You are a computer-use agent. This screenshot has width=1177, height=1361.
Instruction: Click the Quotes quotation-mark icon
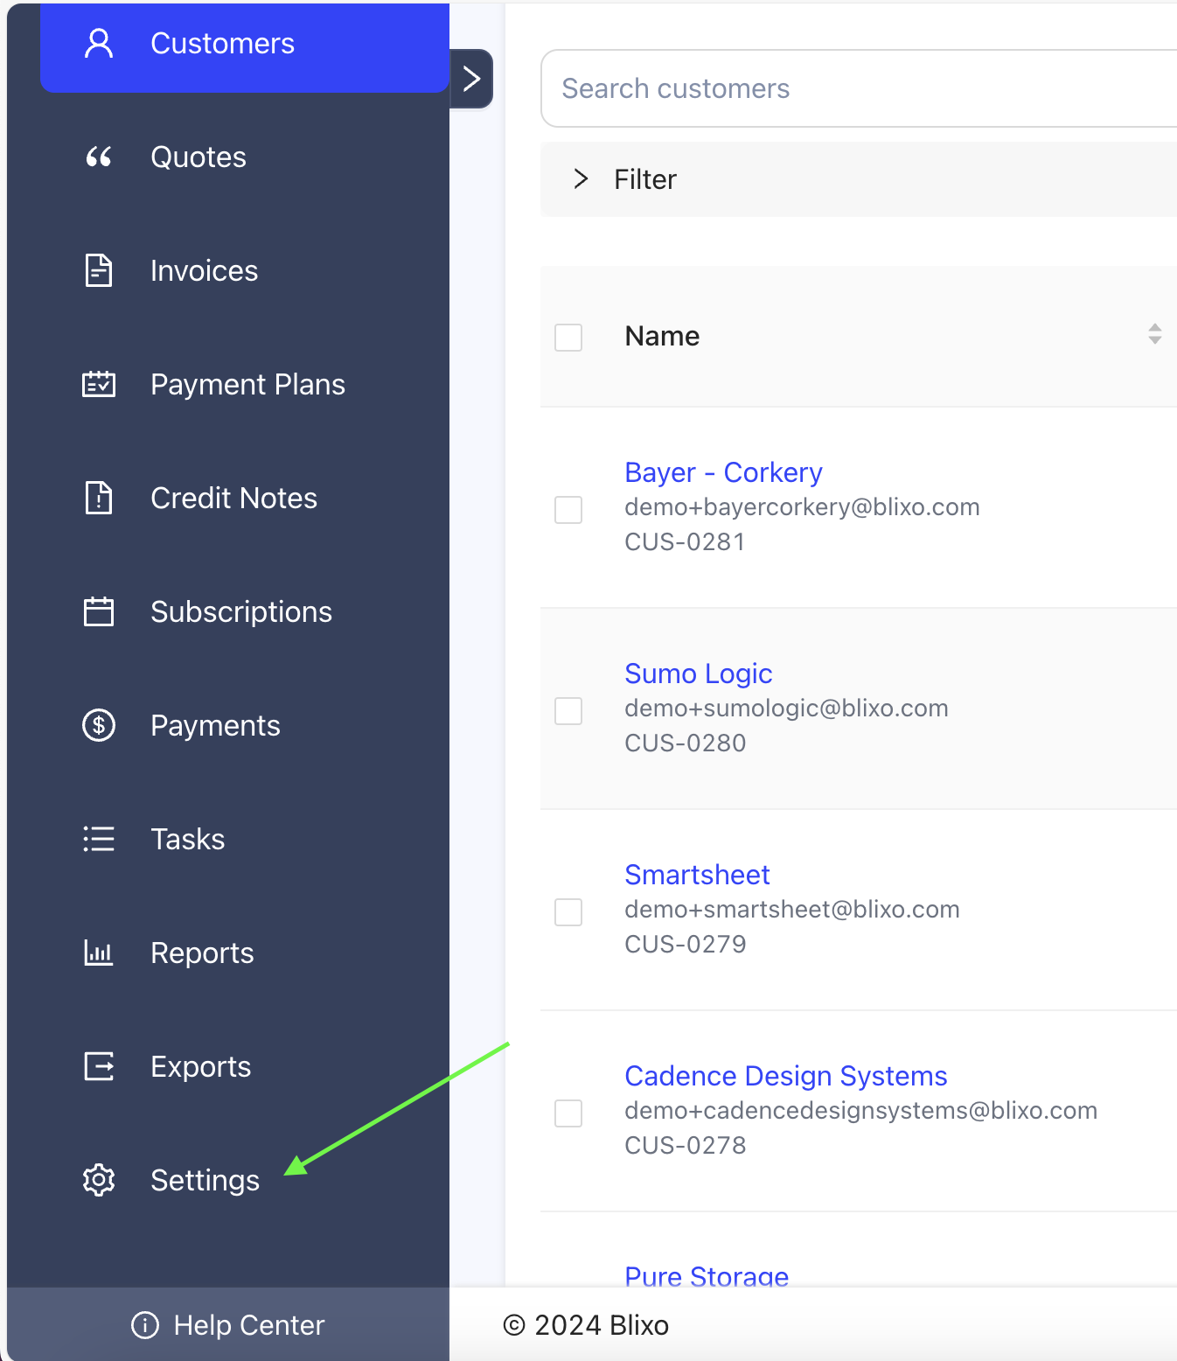(99, 157)
